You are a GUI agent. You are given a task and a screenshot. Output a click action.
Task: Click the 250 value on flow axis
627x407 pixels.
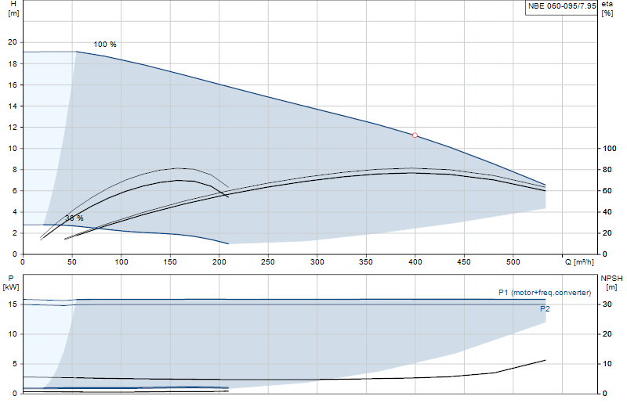pos(268,262)
